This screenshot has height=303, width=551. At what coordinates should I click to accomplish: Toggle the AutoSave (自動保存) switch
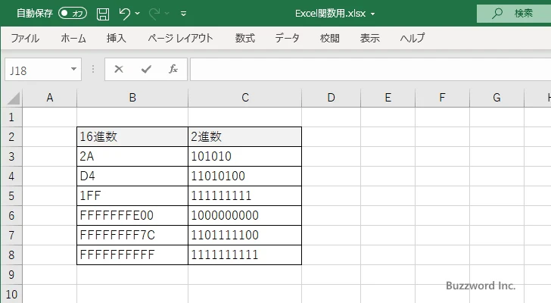pos(73,14)
